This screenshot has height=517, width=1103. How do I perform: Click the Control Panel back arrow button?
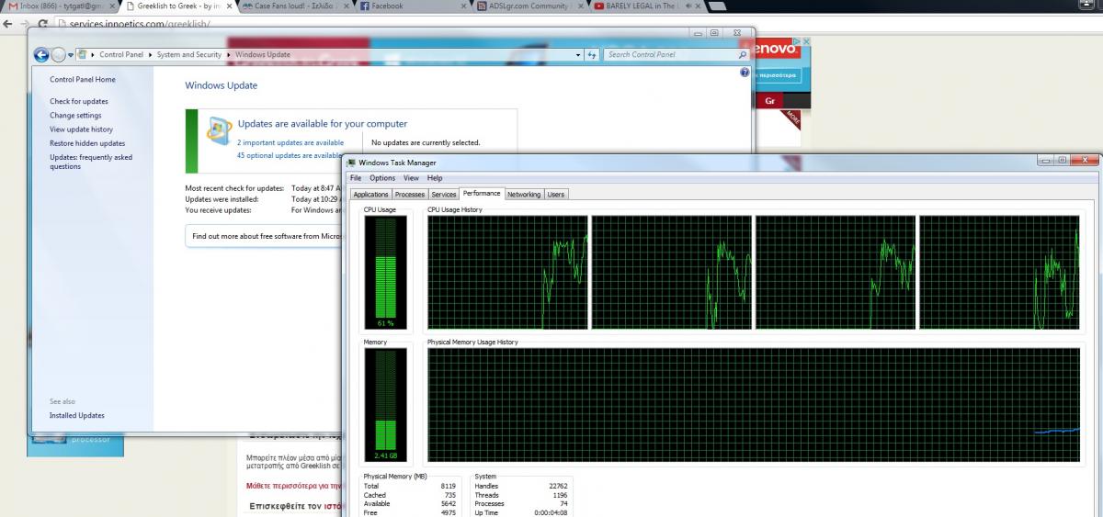click(41, 55)
